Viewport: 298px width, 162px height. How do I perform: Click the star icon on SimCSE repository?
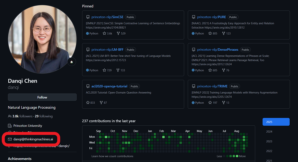click(104, 33)
